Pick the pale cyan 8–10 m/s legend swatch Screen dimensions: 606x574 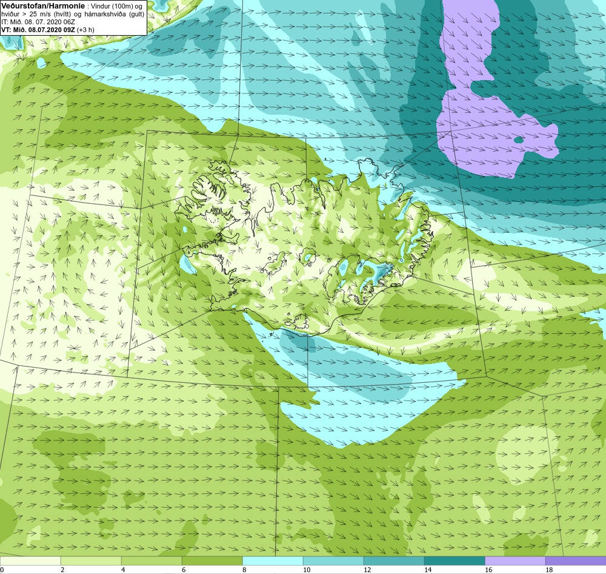click(x=273, y=561)
